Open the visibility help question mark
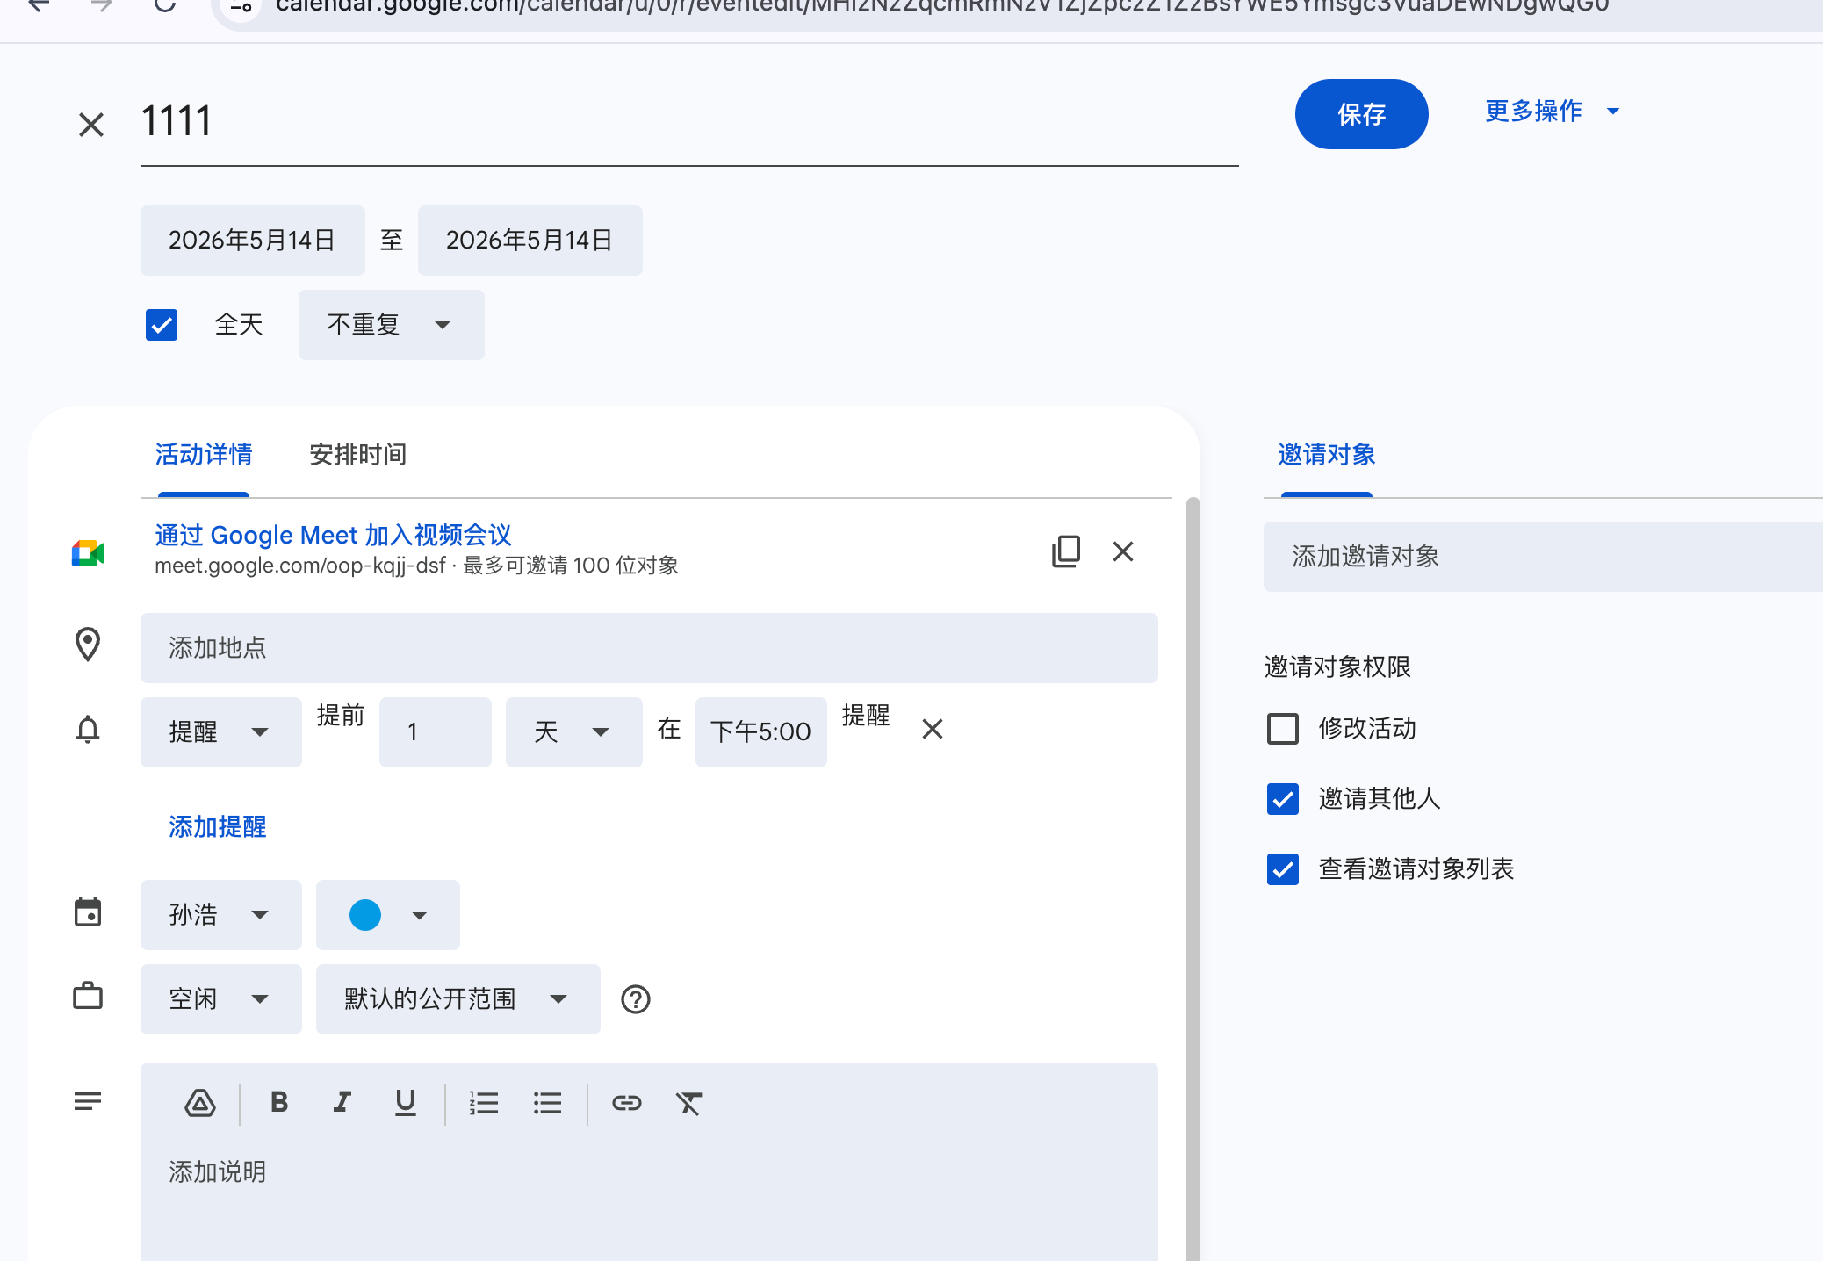The image size is (1823, 1261). coord(636,999)
